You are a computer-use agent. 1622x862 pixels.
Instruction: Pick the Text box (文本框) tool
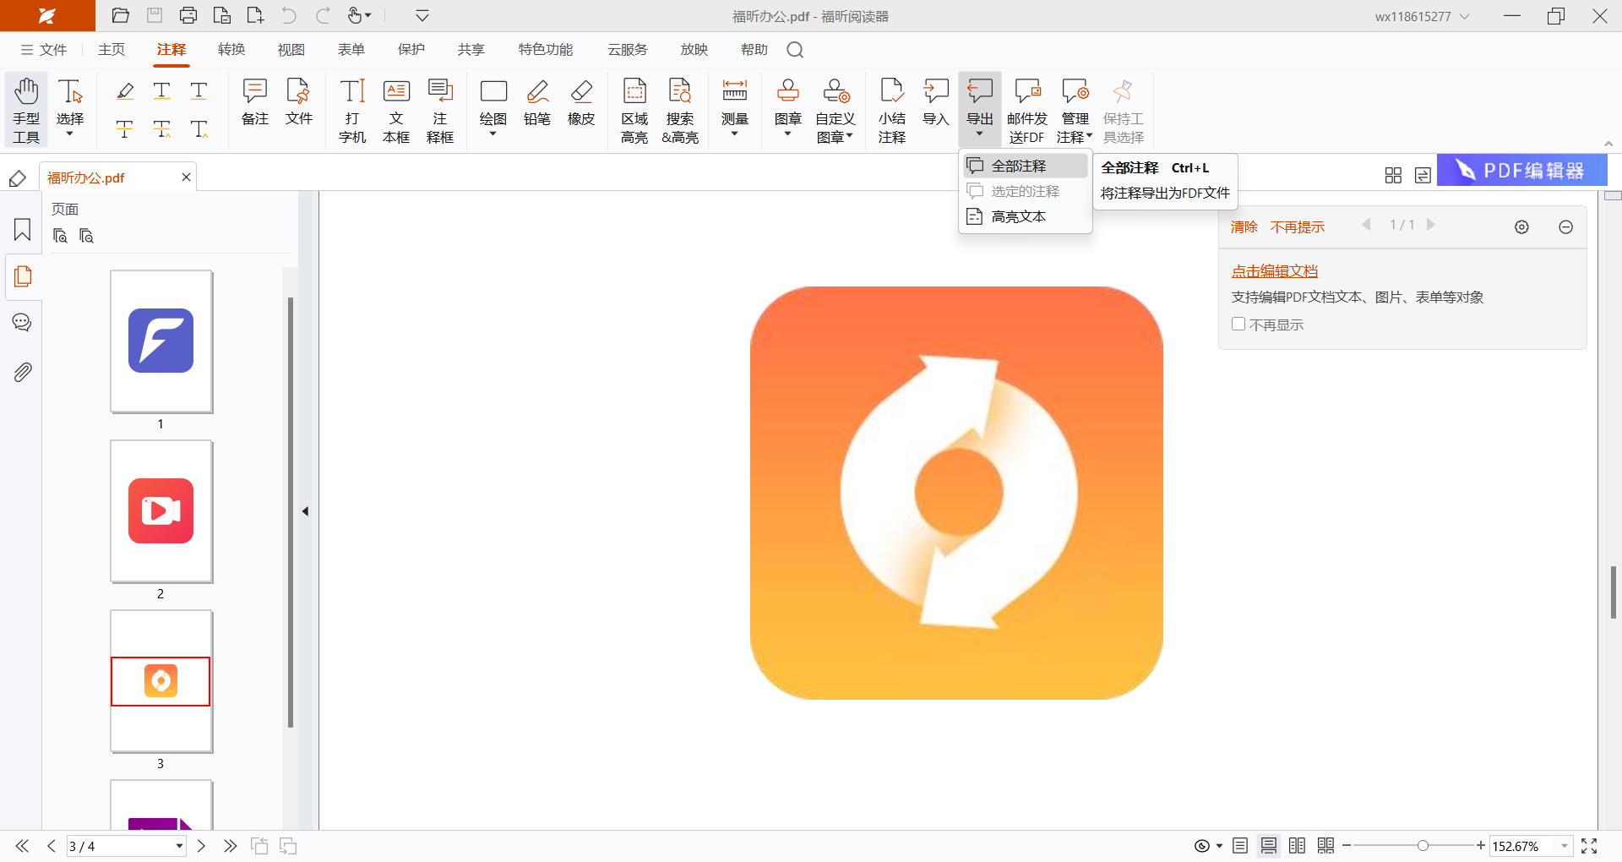point(396,110)
